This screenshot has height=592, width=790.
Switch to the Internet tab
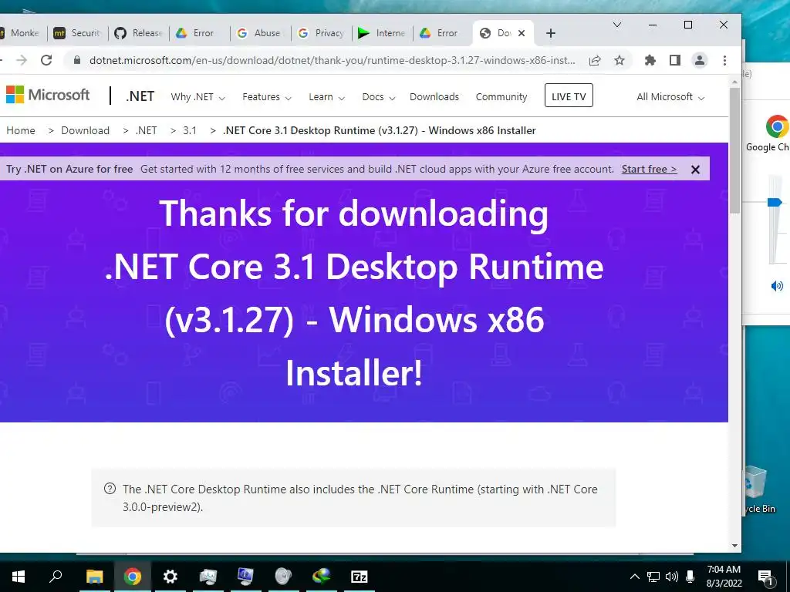382,33
